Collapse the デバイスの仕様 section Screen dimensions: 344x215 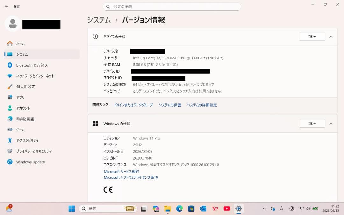coord(331,36)
